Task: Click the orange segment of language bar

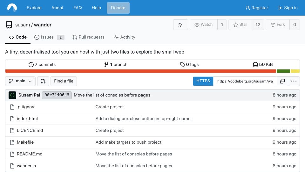Action: pyautogui.click(x=141, y=71)
